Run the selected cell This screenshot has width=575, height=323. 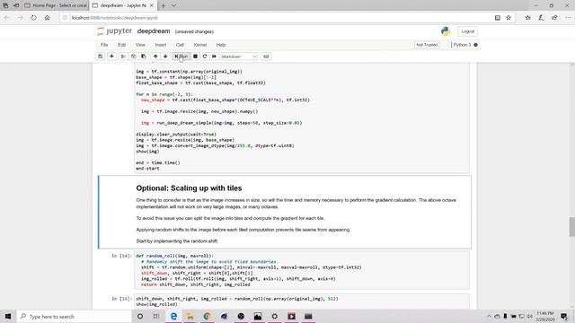(181, 57)
